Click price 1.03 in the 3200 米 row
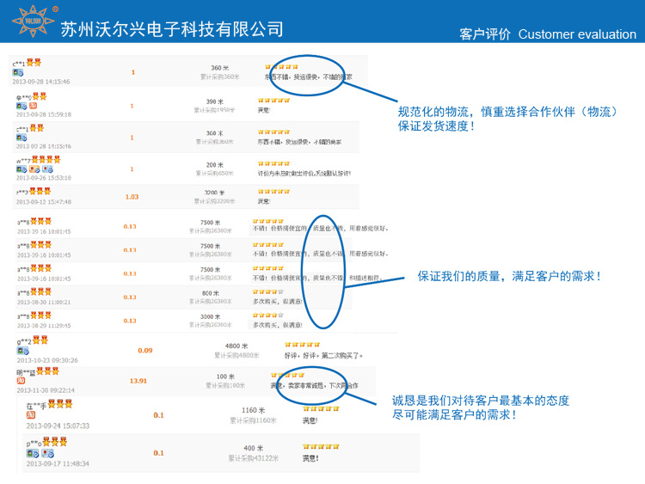The height and width of the screenshot is (484, 645). coord(132,197)
